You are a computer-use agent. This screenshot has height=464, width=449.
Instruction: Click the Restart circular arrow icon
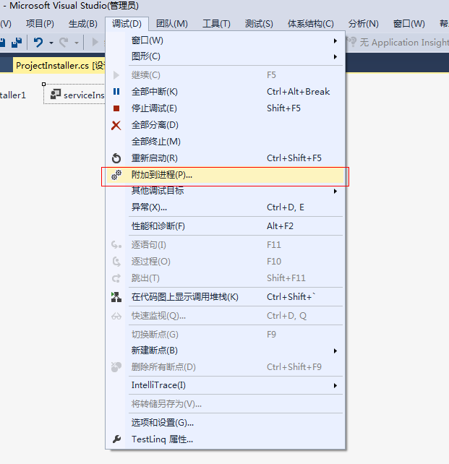coord(116,158)
